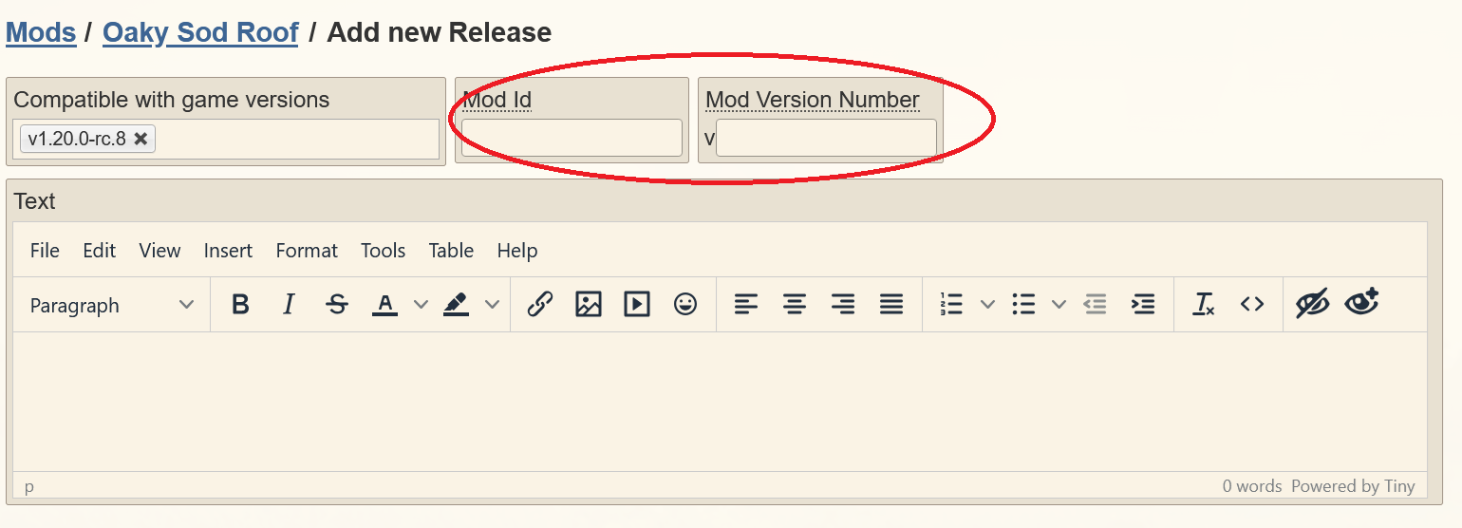Insert a hyperlink with the link icon
Image resolution: width=1462 pixels, height=528 pixels.
pyautogui.click(x=540, y=305)
